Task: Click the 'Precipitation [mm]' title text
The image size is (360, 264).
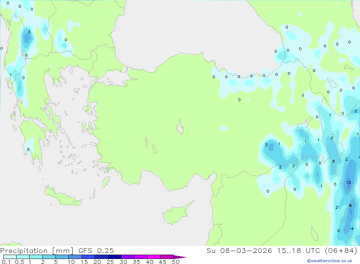Action: point(37,250)
